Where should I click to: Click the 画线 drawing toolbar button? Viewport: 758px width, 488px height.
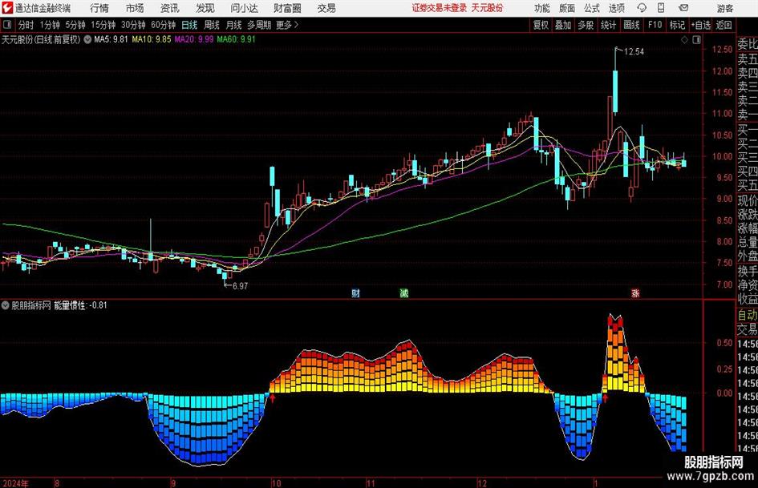click(632, 25)
